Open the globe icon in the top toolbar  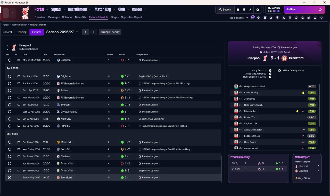244,10
